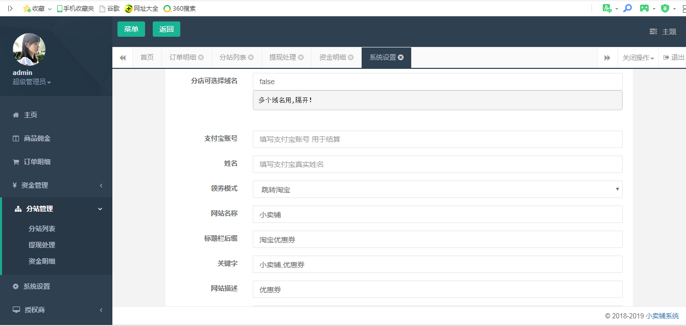This screenshot has width=686, height=326.
Task: Close the 分站列表 tab
Action: (x=251, y=58)
